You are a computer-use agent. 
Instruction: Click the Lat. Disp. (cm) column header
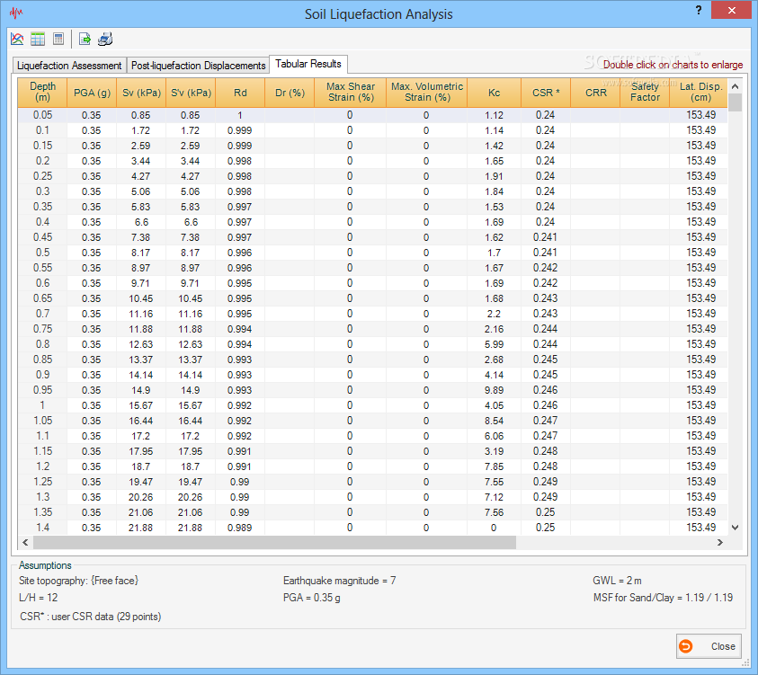[699, 93]
